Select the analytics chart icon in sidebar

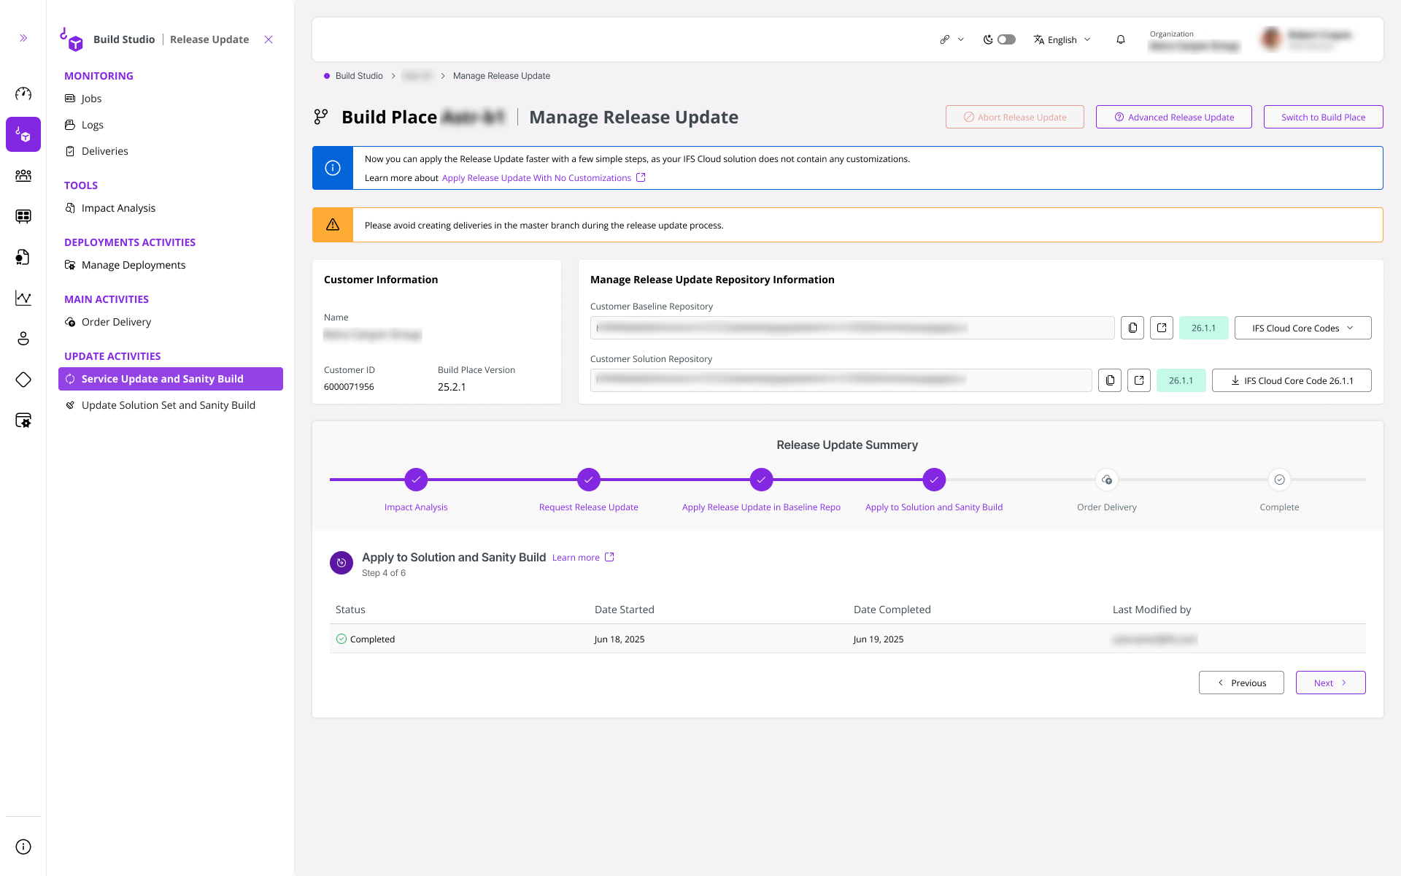(x=23, y=298)
